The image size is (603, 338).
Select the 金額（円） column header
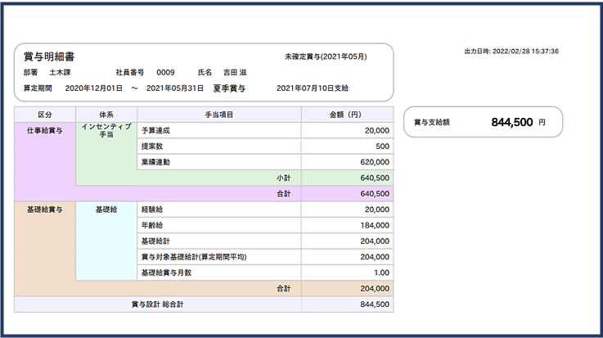click(347, 115)
